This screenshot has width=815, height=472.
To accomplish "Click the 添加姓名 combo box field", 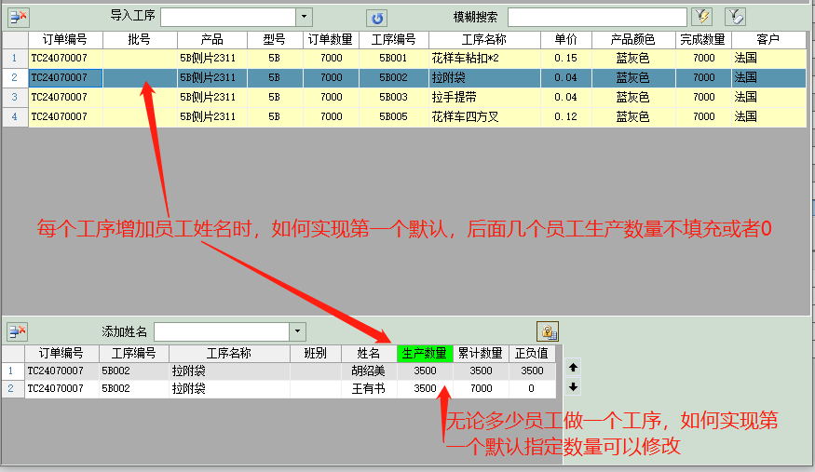I will (x=222, y=331).
